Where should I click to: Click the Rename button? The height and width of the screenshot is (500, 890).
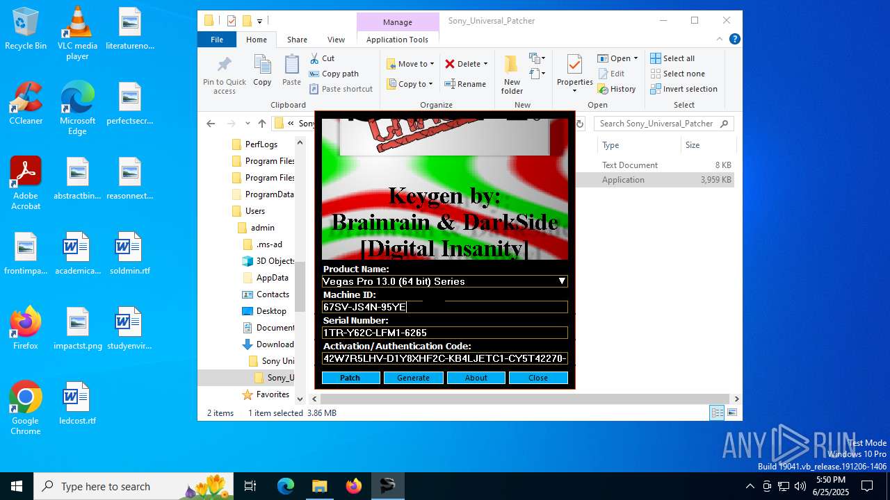click(465, 84)
